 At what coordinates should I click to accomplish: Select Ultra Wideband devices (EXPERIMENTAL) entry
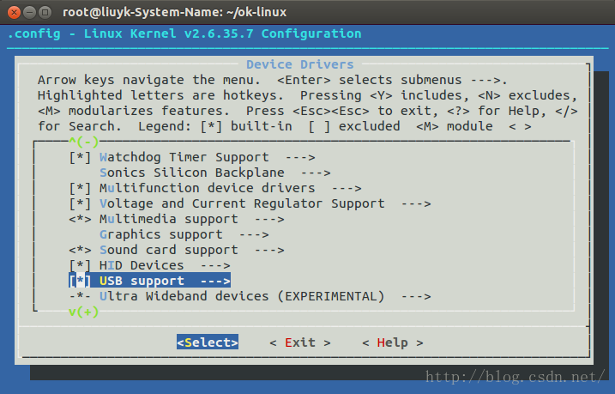coord(242,296)
